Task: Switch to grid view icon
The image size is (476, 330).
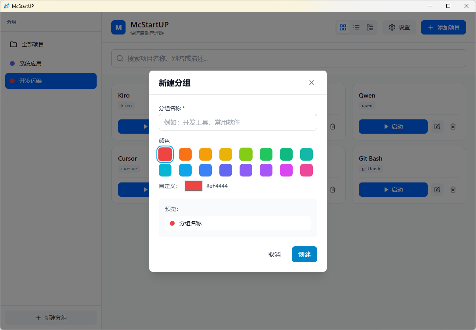Action: tap(343, 27)
